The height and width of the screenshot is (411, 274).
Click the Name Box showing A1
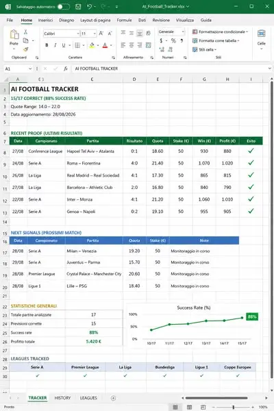point(18,68)
